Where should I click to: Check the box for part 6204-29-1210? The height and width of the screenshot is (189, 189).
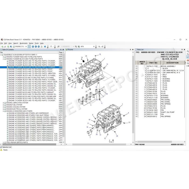point(136,70)
